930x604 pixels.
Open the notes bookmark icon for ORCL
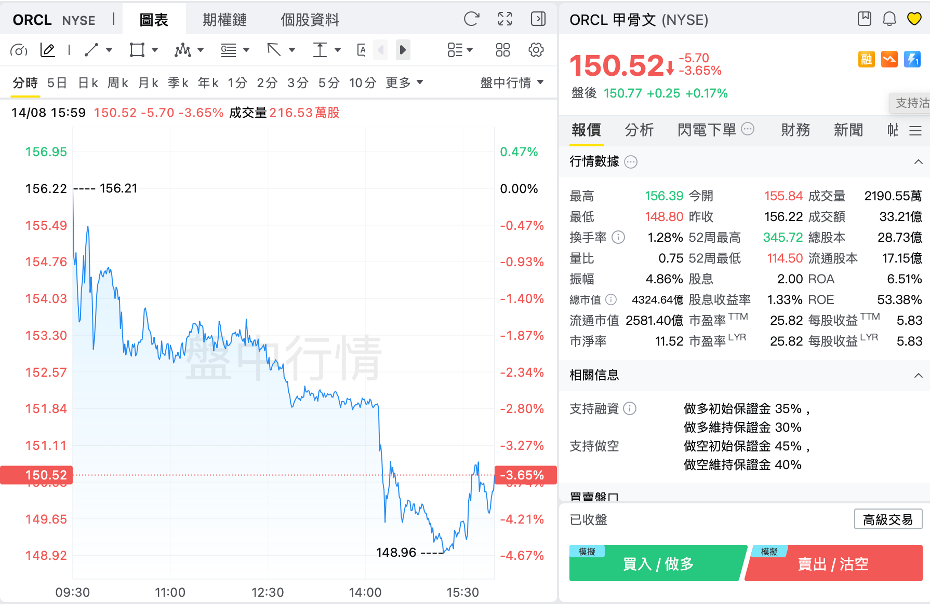(x=865, y=19)
